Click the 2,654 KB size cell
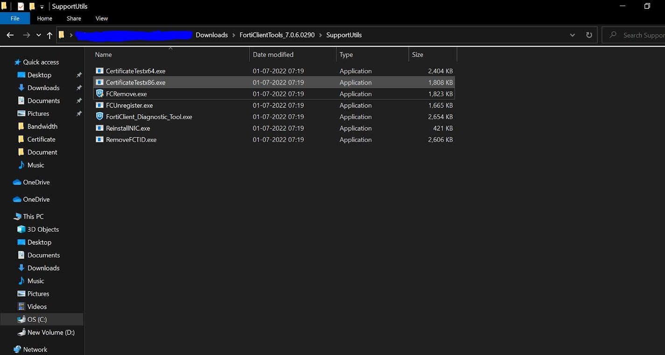The width and height of the screenshot is (665, 355). tap(440, 117)
